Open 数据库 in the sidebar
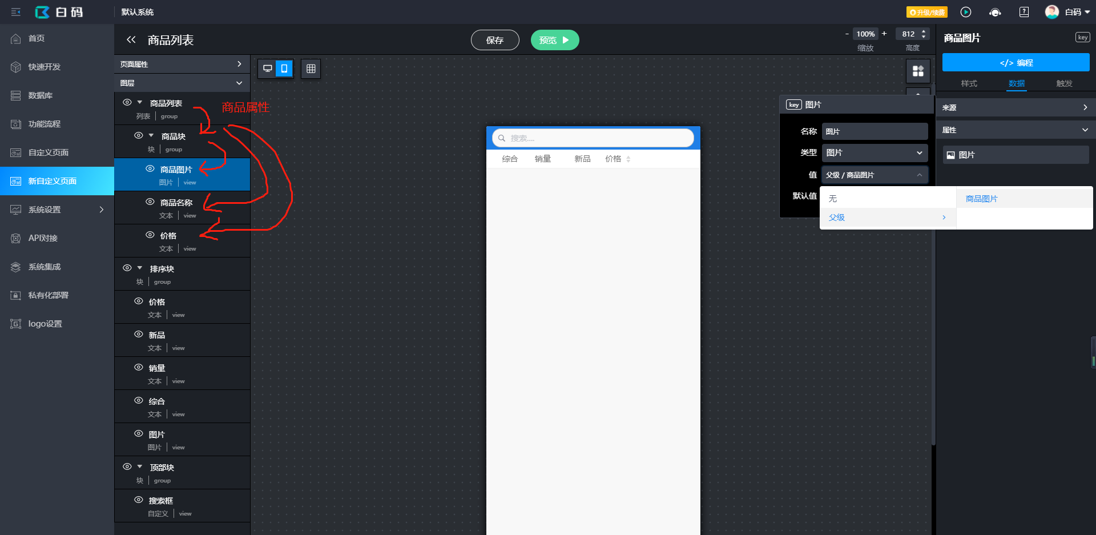Image resolution: width=1096 pixels, height=535 pixels. (57, 95)
